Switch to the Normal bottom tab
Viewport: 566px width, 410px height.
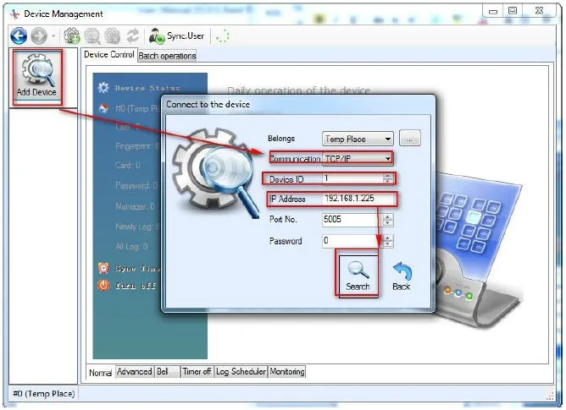100,373
